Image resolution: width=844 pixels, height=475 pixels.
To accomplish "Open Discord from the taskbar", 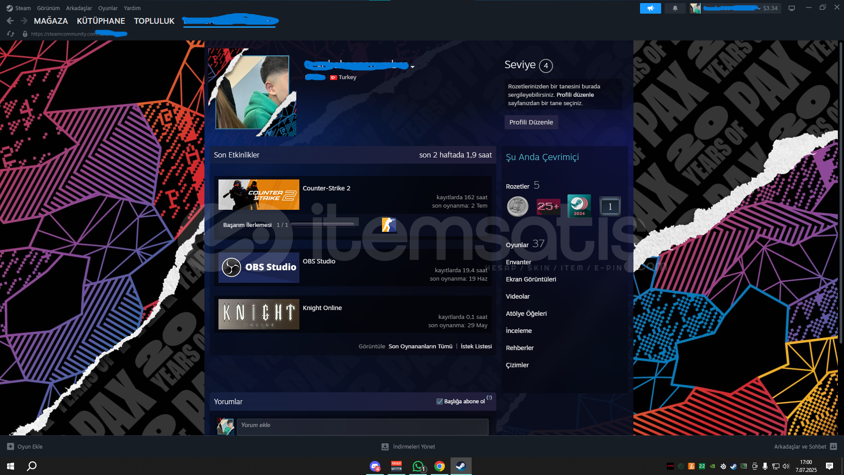I will [x=375, y=466].
